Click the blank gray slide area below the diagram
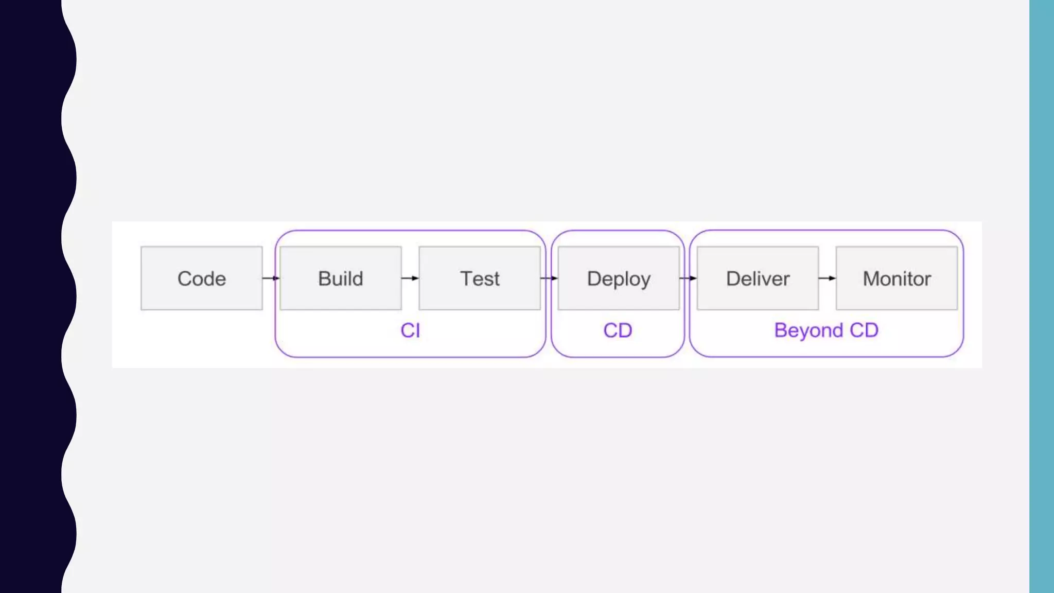 (x=546, y=479)
